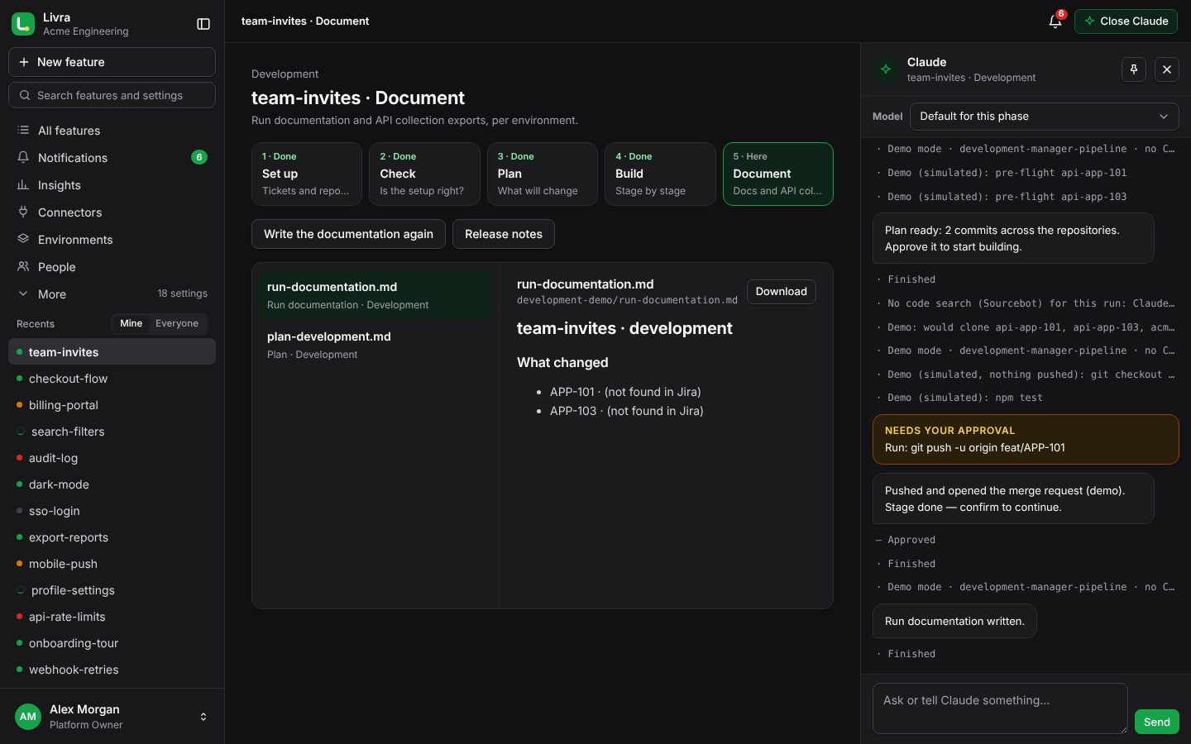This screenshot has height=744, width=1191.
Task: Go to step 1 Set up
Action: click(x=306, y=174)
